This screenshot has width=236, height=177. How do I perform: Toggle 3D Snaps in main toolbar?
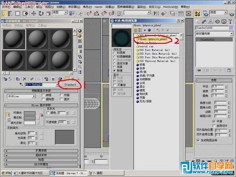tap(89, 14)
